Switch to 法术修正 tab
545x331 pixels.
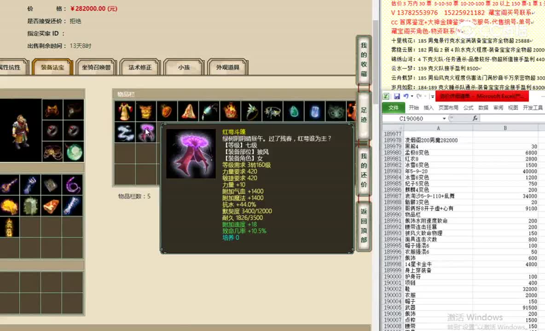(140, 67)
